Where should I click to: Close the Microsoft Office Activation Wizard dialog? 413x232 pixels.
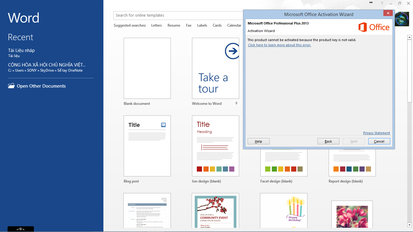coord(388,13)
